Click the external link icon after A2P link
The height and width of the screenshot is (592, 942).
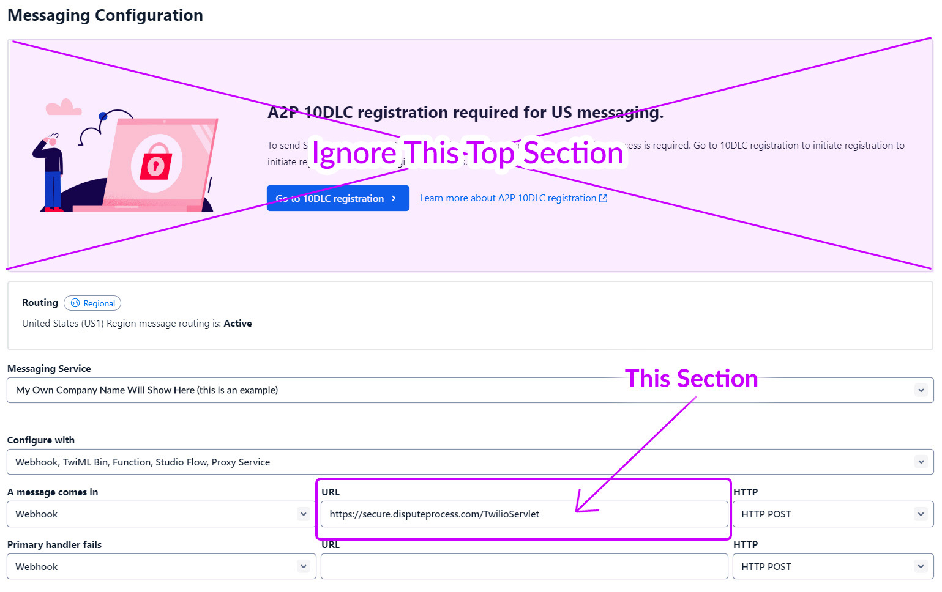604,198
